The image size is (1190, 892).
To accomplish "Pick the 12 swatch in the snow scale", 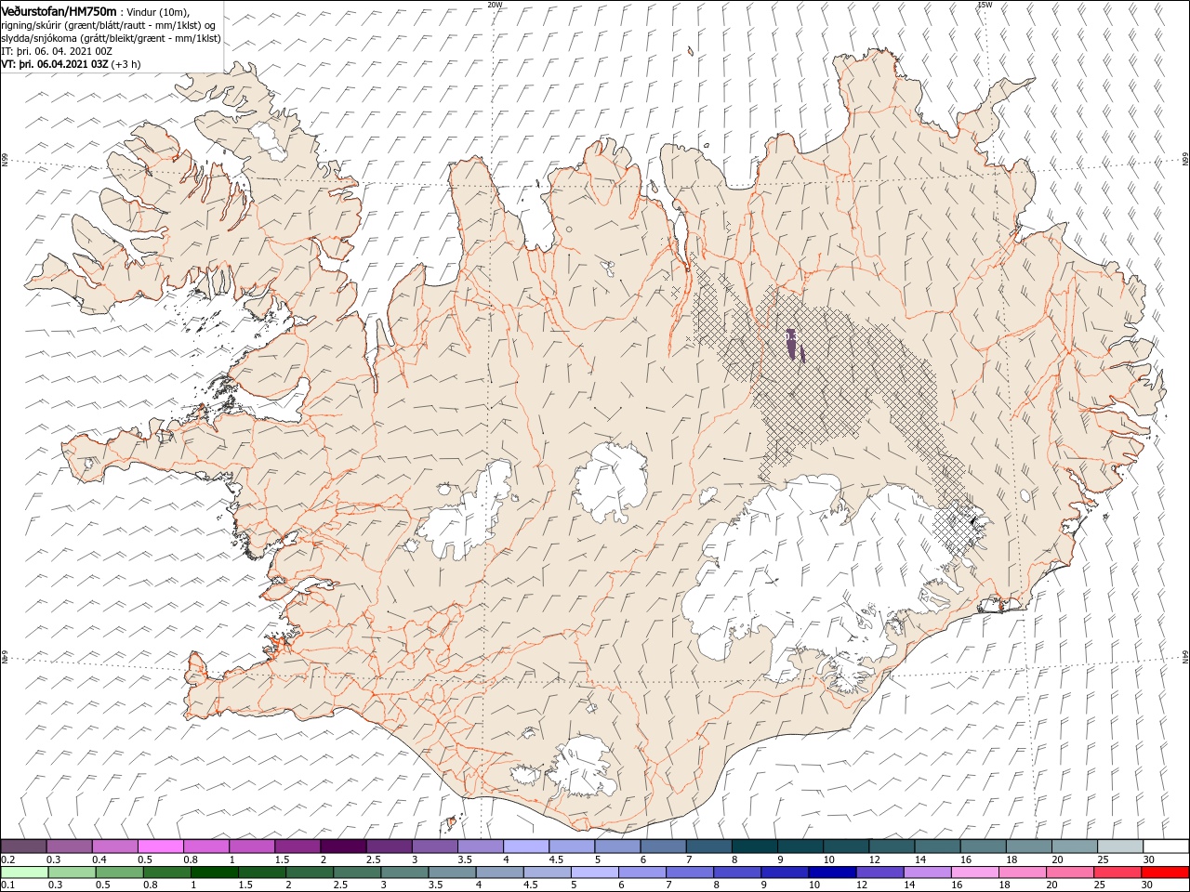I will pos(892,846).
